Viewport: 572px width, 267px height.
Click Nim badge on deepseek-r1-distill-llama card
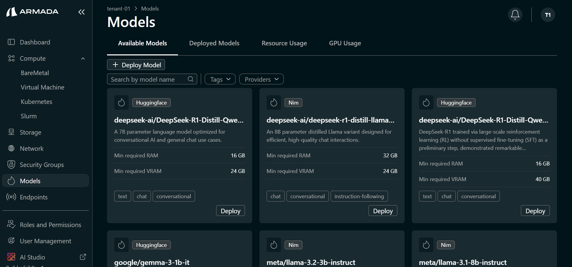point(293,103)
